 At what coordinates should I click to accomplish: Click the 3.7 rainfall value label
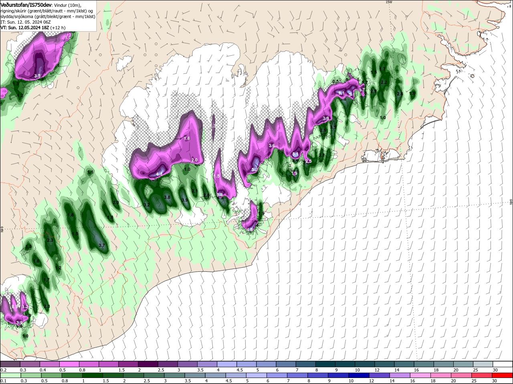101,245
